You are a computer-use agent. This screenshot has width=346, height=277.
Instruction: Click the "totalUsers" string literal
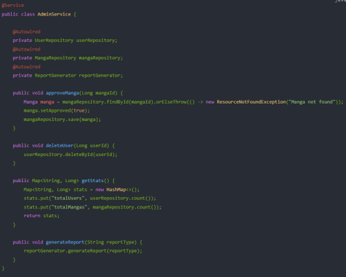[x=68, y=198]
